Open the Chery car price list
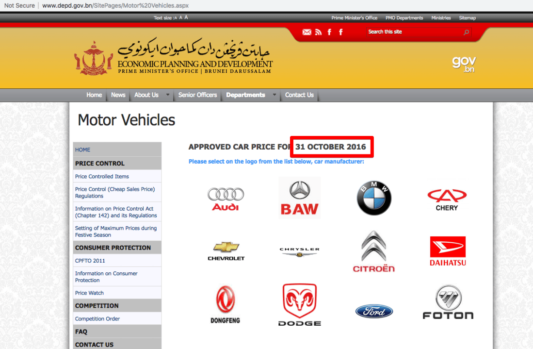Screen dimensions: 533x349 click(447, 197)
